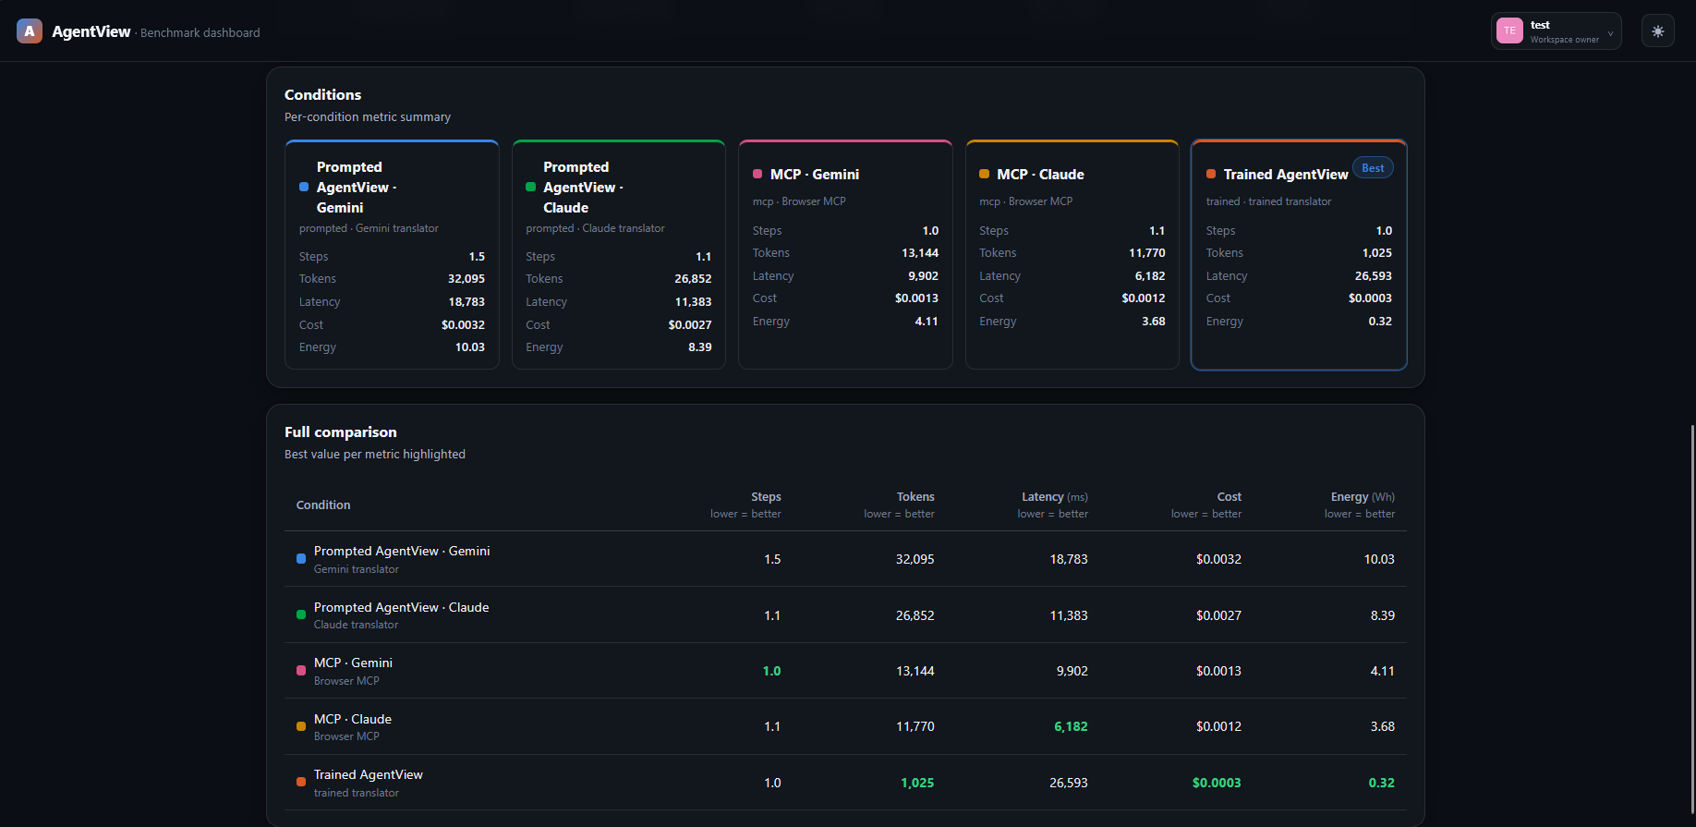Click the AgentView title link
Screen dimensions: 1696x827
[91, 31]
